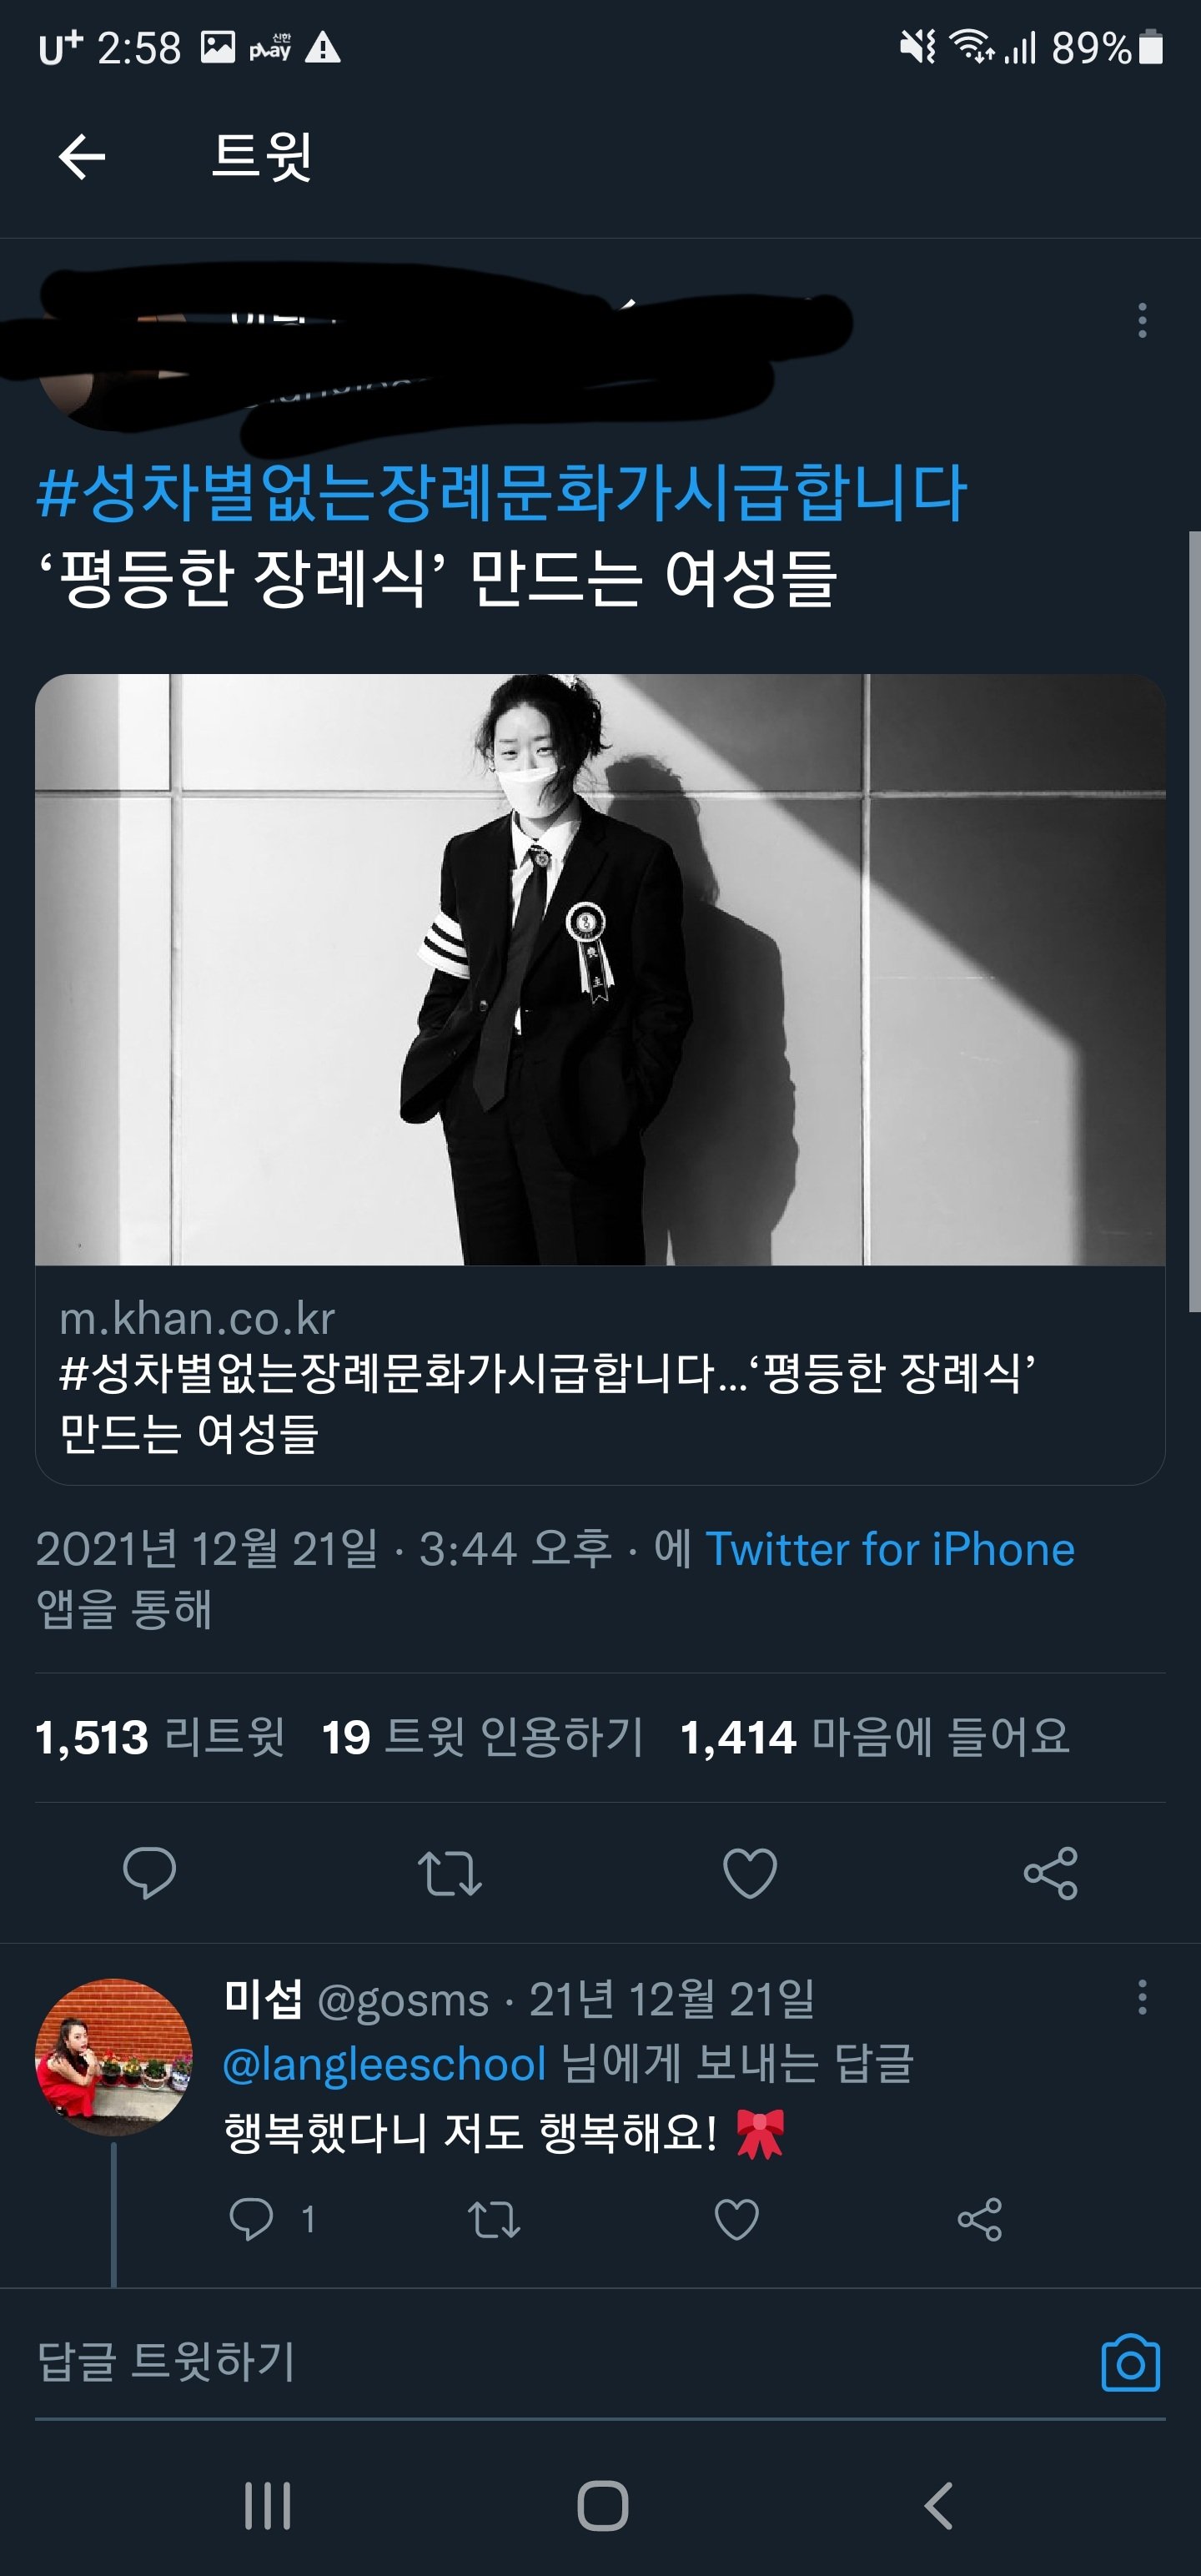This screenshot has height=2576, width=1201.
Task: View the 1,414 마음에 들어요 likes
Action: coord(875,1737)
